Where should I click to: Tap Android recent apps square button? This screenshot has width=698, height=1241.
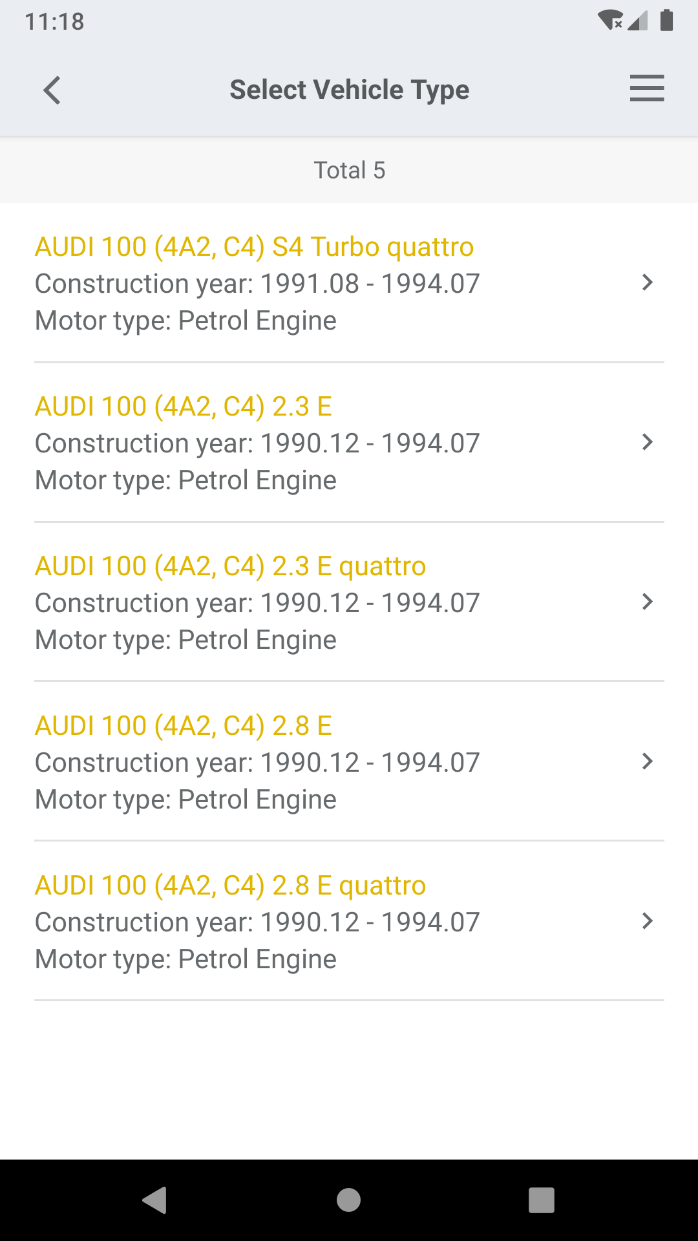(542, 1200)
